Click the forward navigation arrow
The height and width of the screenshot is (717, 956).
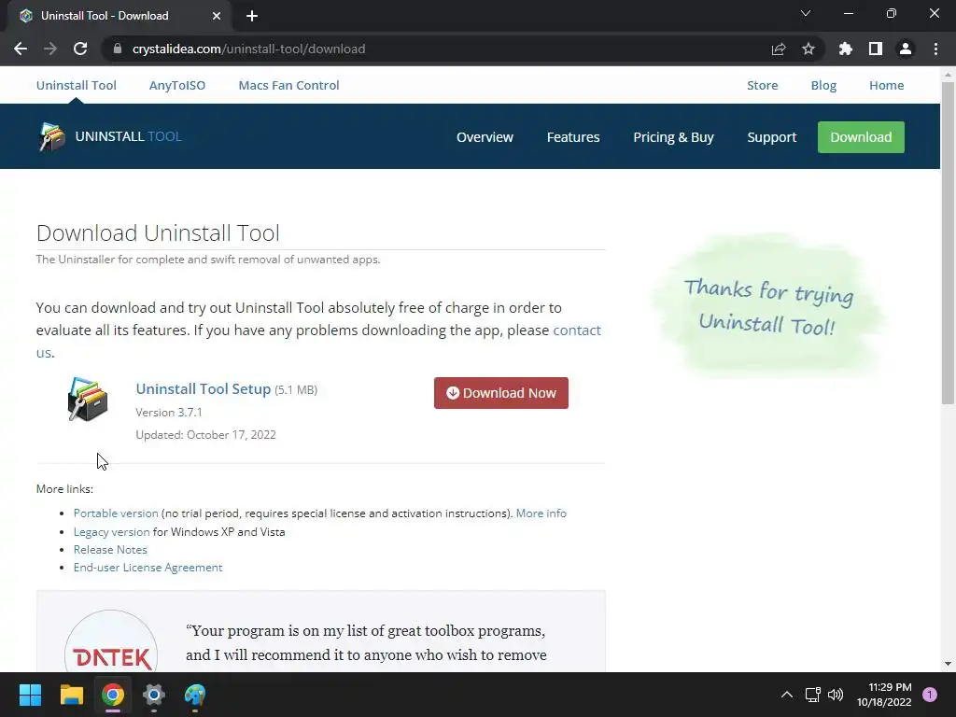(x=50, y=49)
